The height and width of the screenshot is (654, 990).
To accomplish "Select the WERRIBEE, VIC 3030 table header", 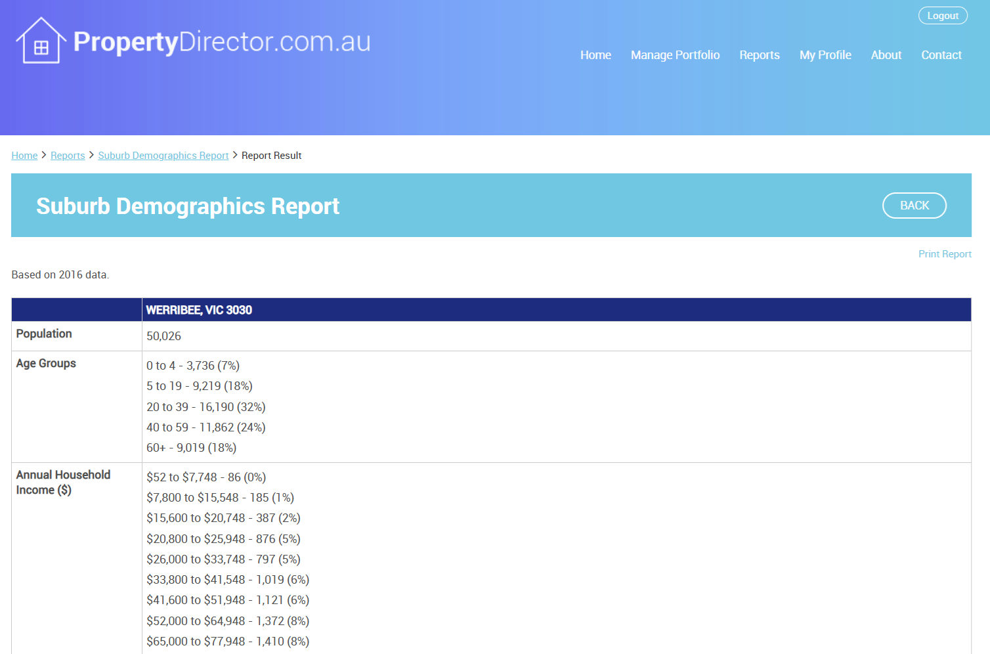I will tap(199, 310).
